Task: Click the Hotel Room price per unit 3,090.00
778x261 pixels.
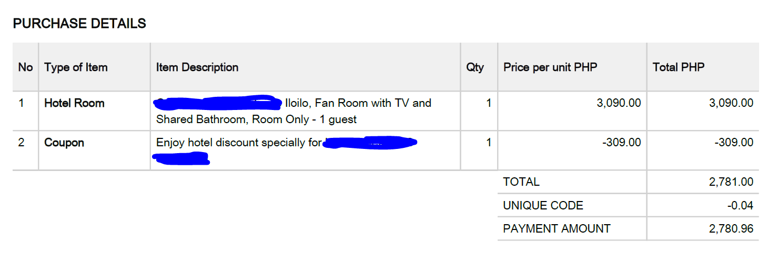Action: [x=619, y=103]
